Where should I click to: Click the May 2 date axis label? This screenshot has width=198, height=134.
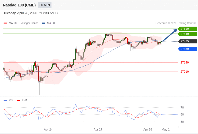point(166,129)
